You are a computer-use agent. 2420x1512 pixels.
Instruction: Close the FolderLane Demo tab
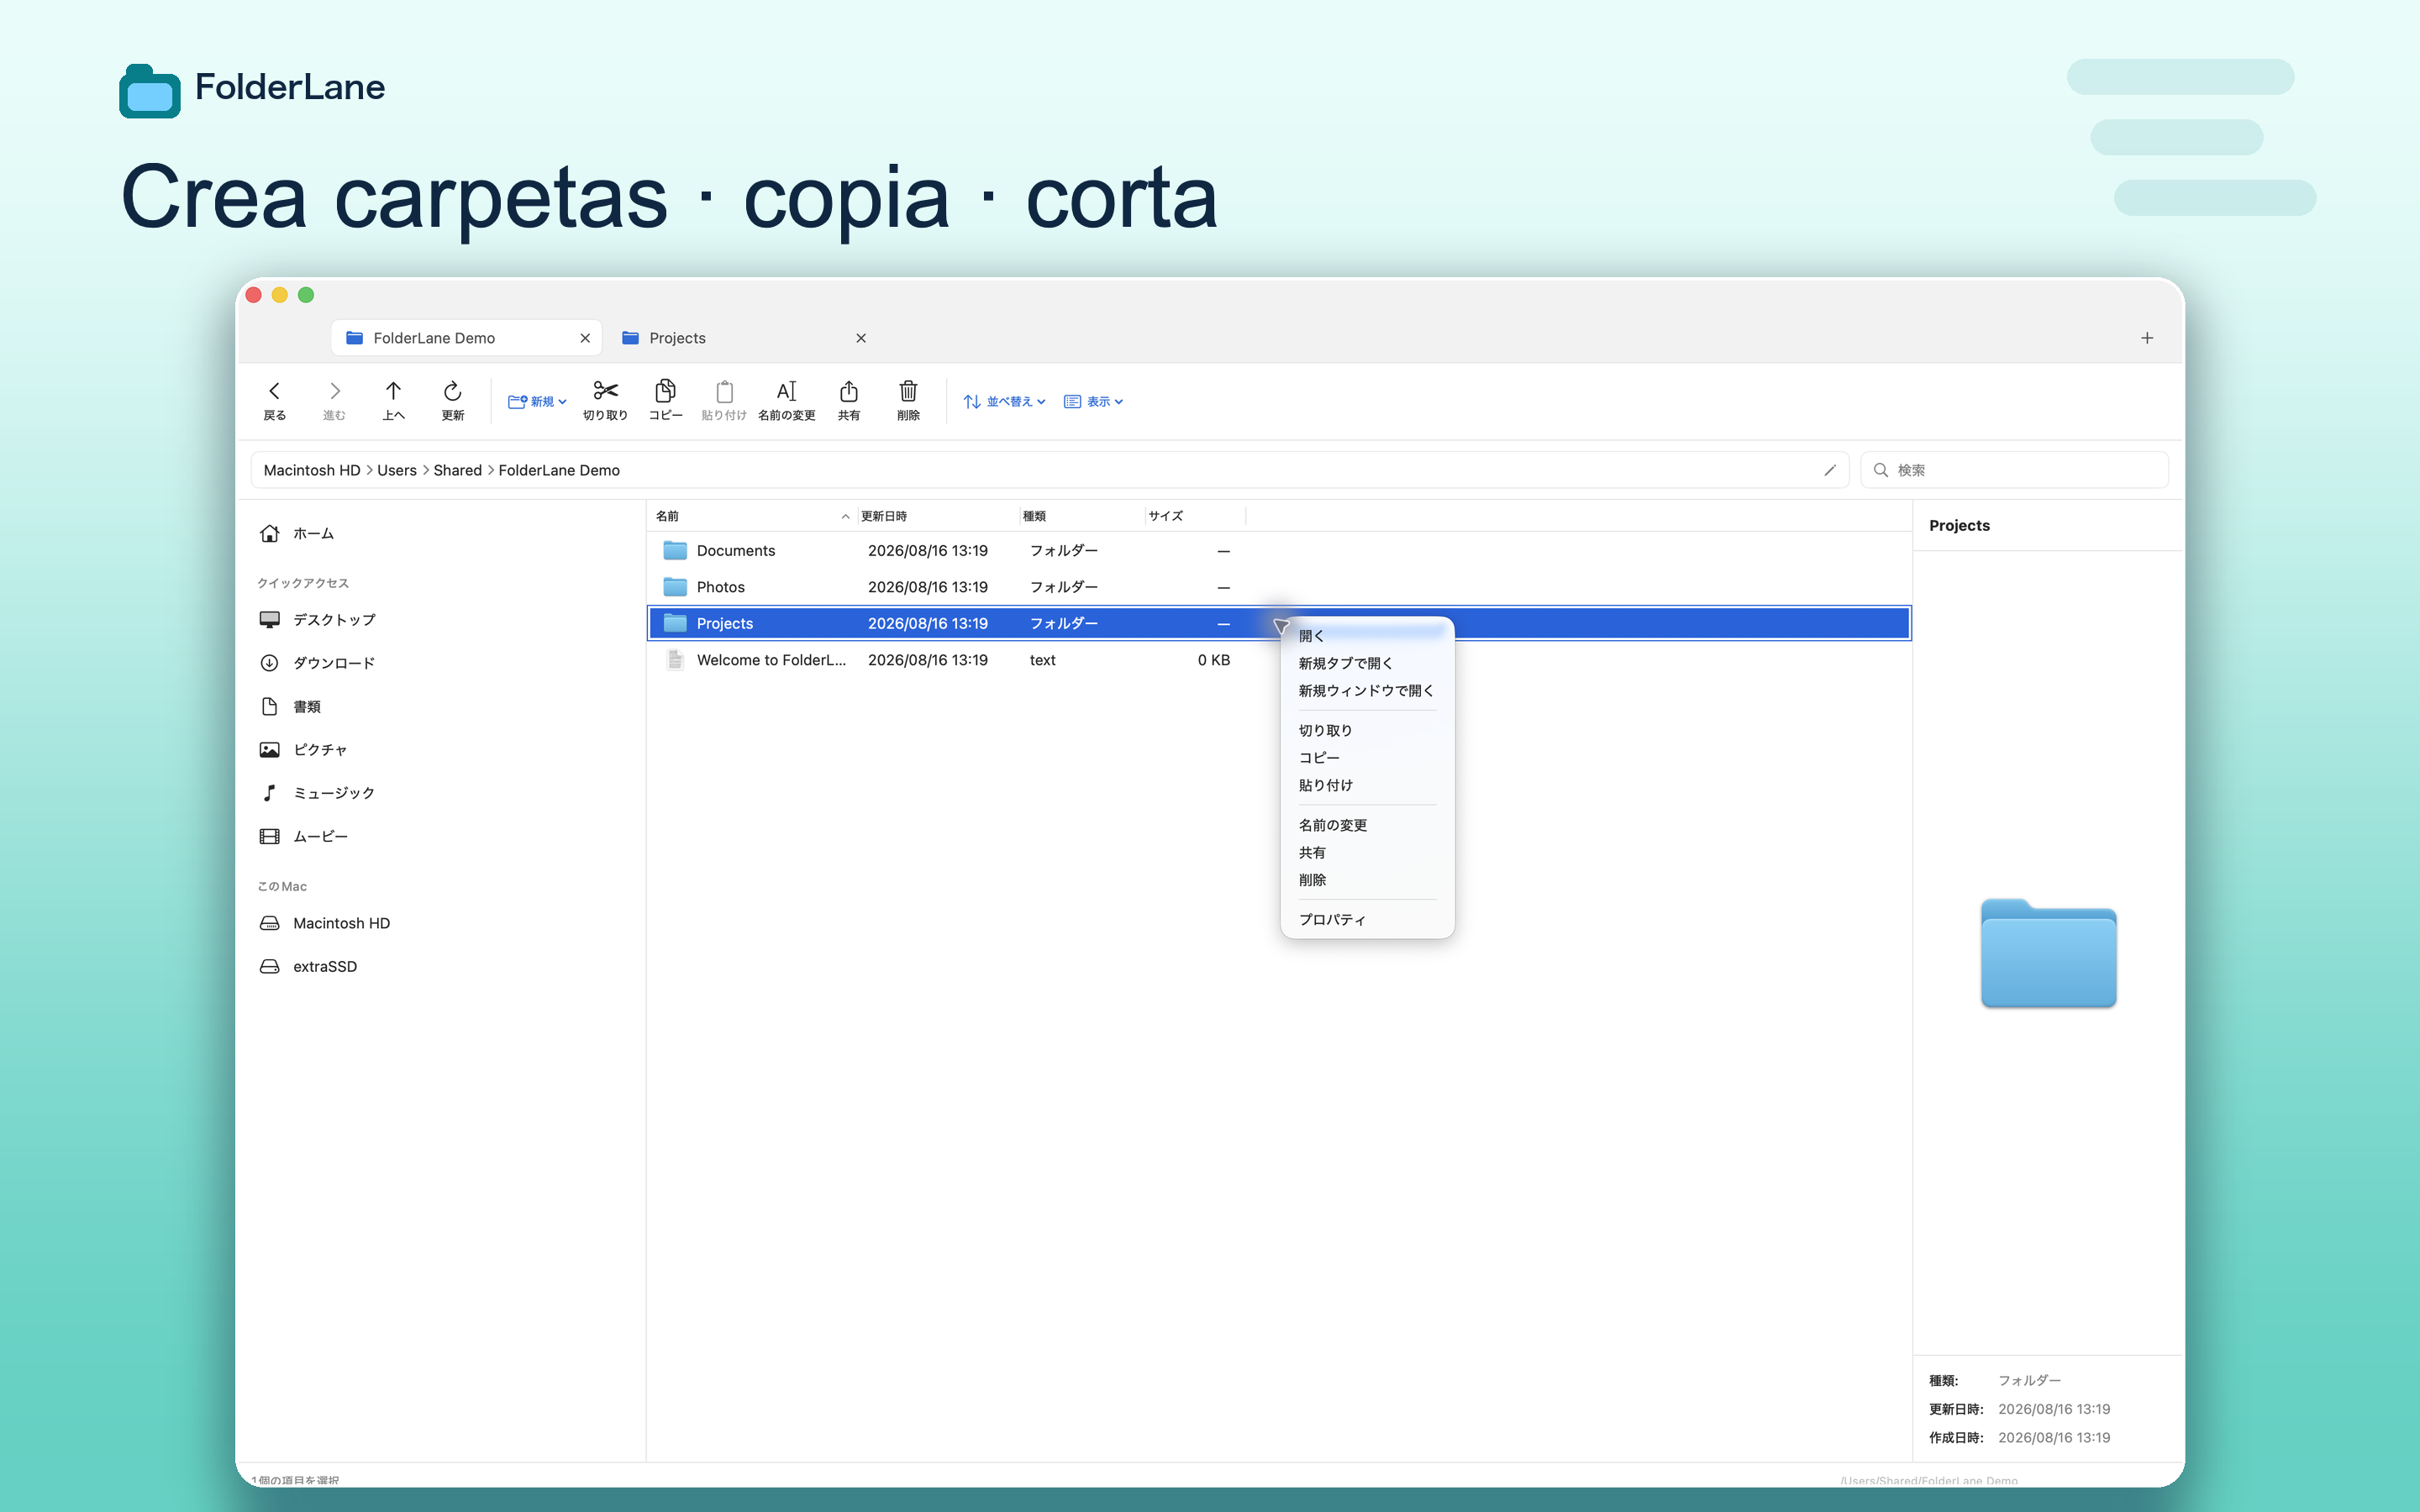tap(585, 338)
